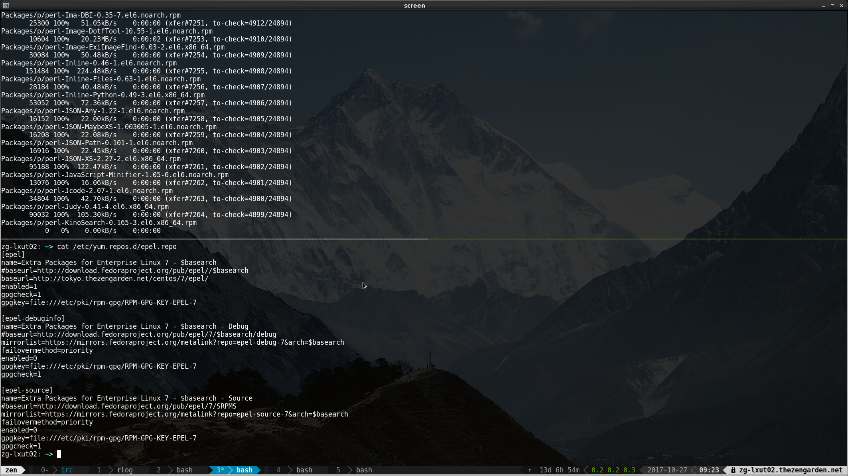Click the shell prompt cursor at bottom line
The width and height of the screenshot is (848, 476).
[59, 454]
